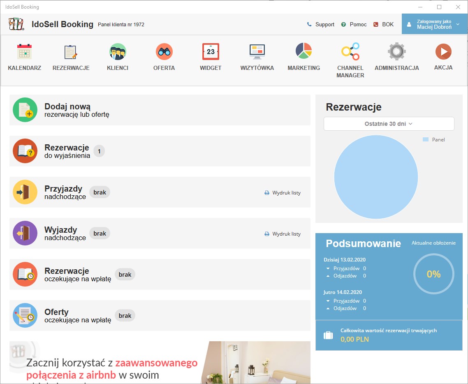Select the MARKETING menu label
Screen dimensions: 468x384
tap(304, 68)
